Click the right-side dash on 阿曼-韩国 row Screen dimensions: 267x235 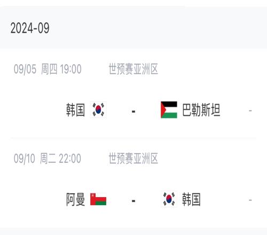[250, 200]
